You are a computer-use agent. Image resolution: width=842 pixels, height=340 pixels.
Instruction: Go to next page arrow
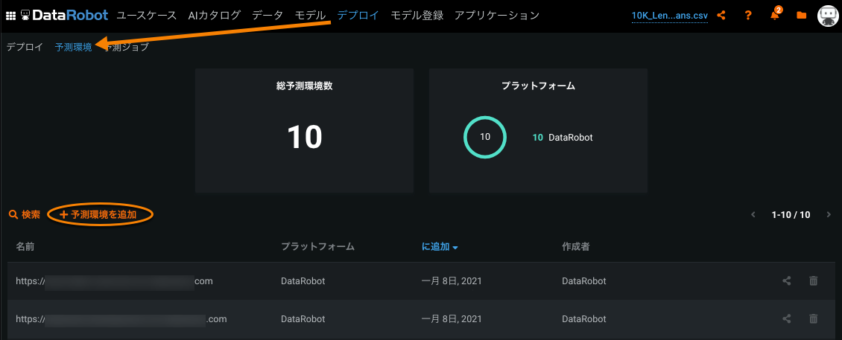(829, 214)
